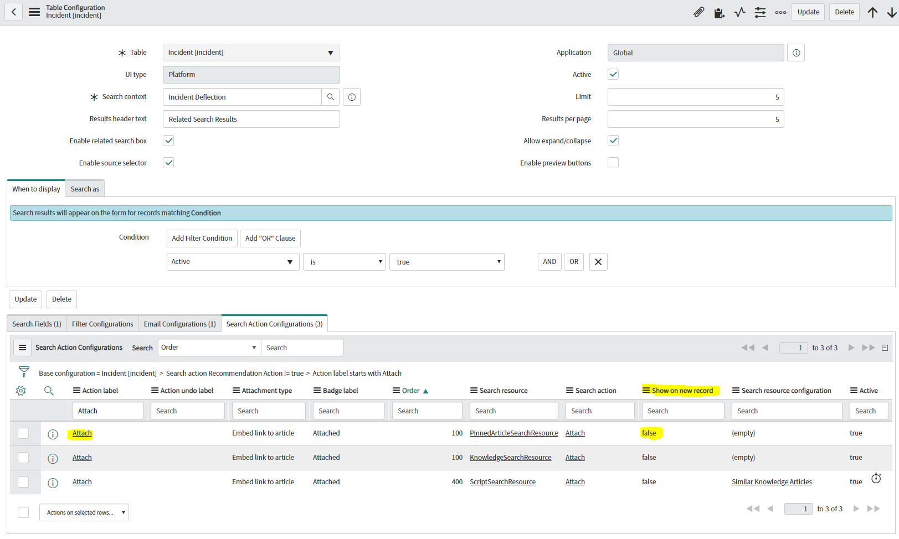Open the ScriptSearchResource link

point(502,482)
